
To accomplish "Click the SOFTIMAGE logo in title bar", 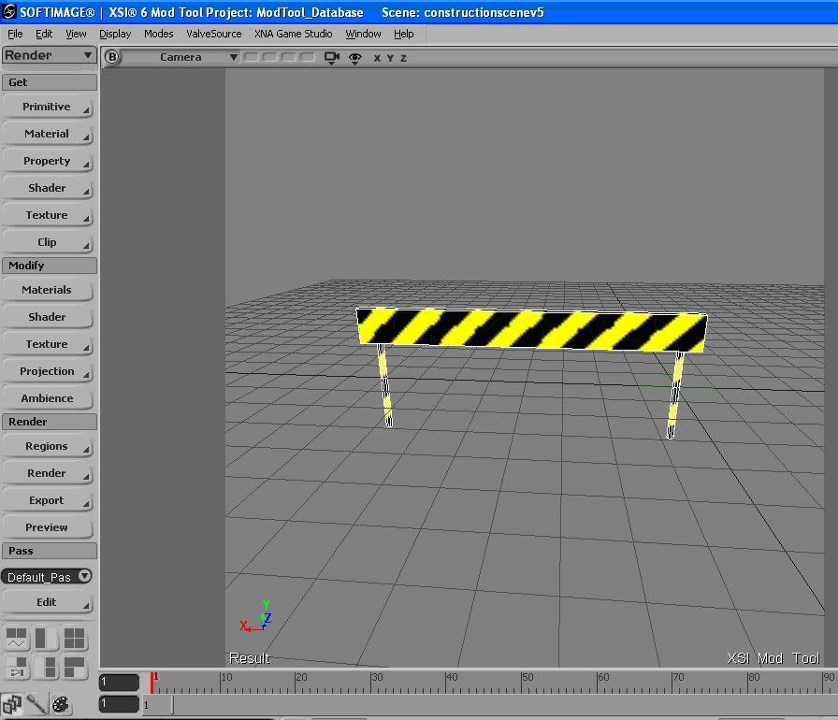I will [x=9, y=11].
